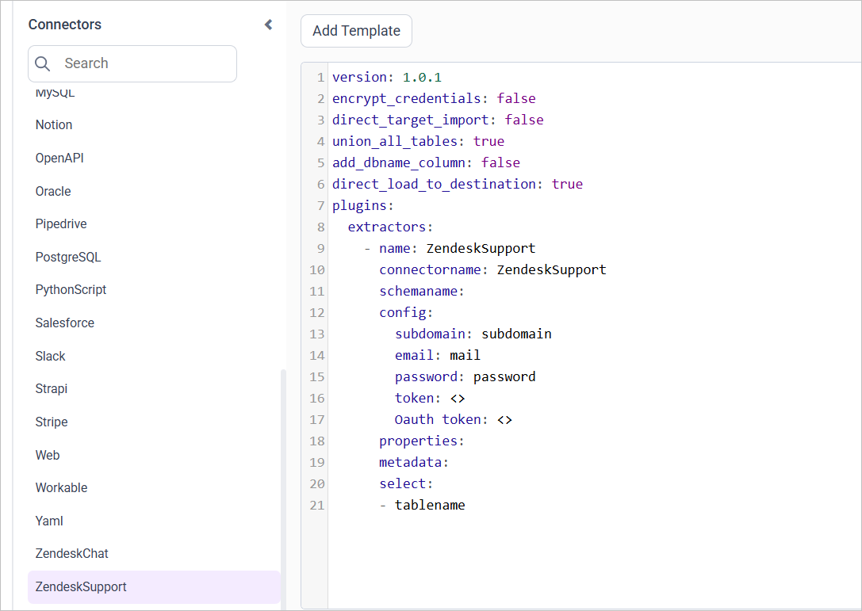Image resolution: width=862 pixels, height=611 pixels.
Task: Open the Oracle connector
Action: [52, 191]
